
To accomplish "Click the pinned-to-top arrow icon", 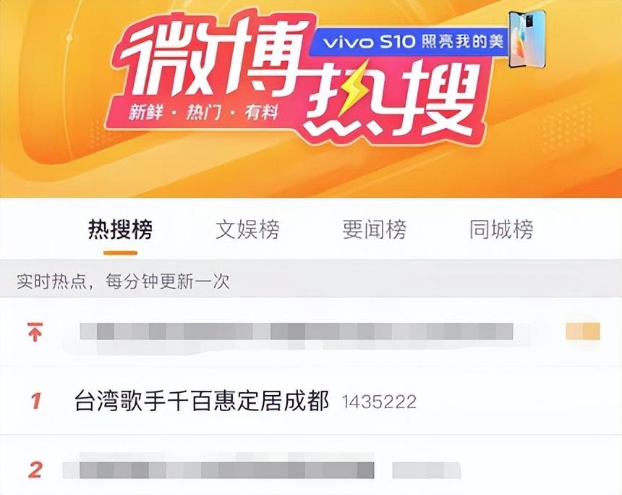I will [35, 332].
